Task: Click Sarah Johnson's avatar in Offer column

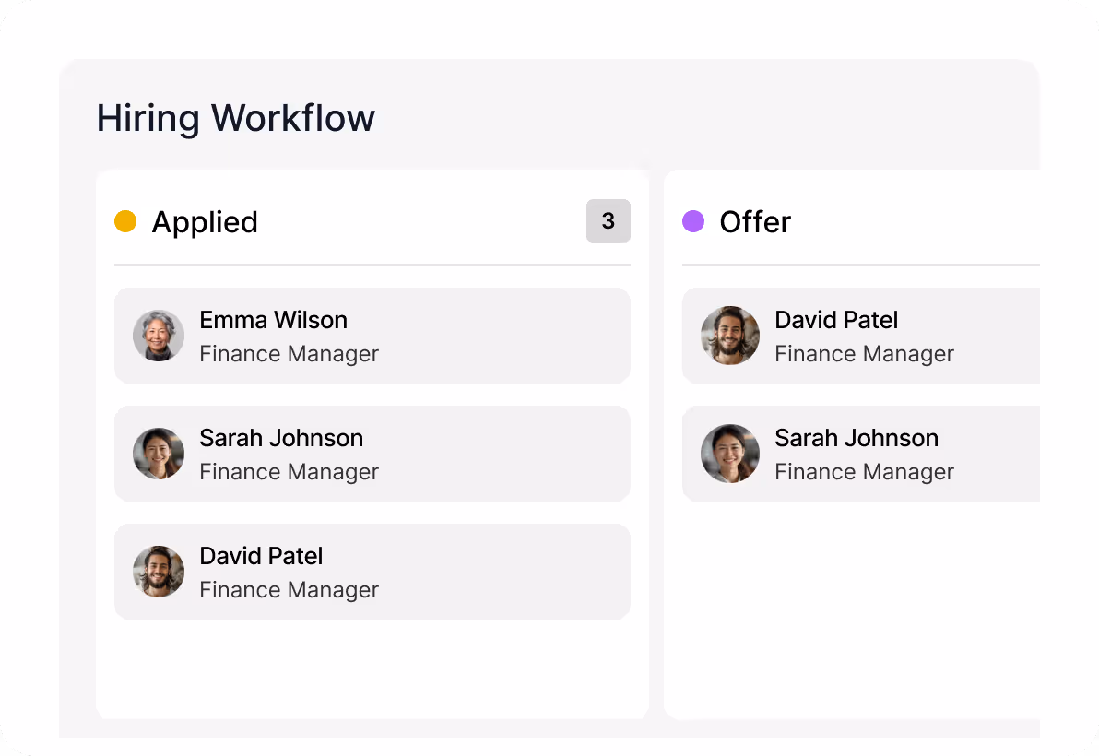Action: pos(730,454)
